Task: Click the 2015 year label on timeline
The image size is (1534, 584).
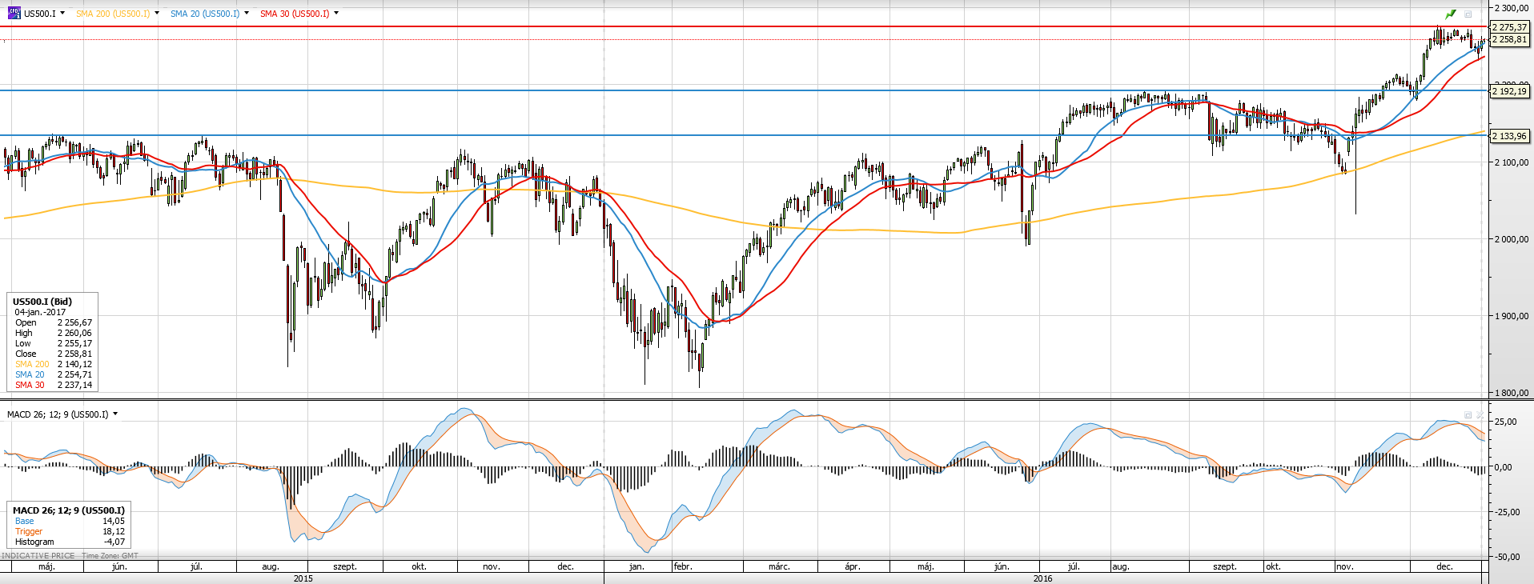Action: [303, 578]
